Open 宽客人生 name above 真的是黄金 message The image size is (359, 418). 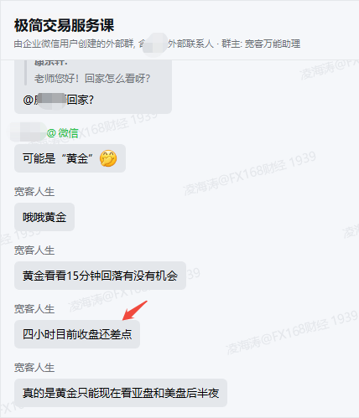click(x=34, y=368)
